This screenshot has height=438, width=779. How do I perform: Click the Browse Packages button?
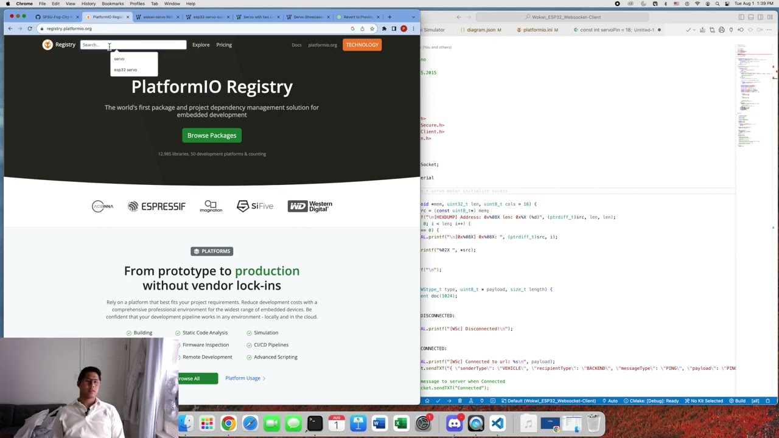(x=212, y=135)
